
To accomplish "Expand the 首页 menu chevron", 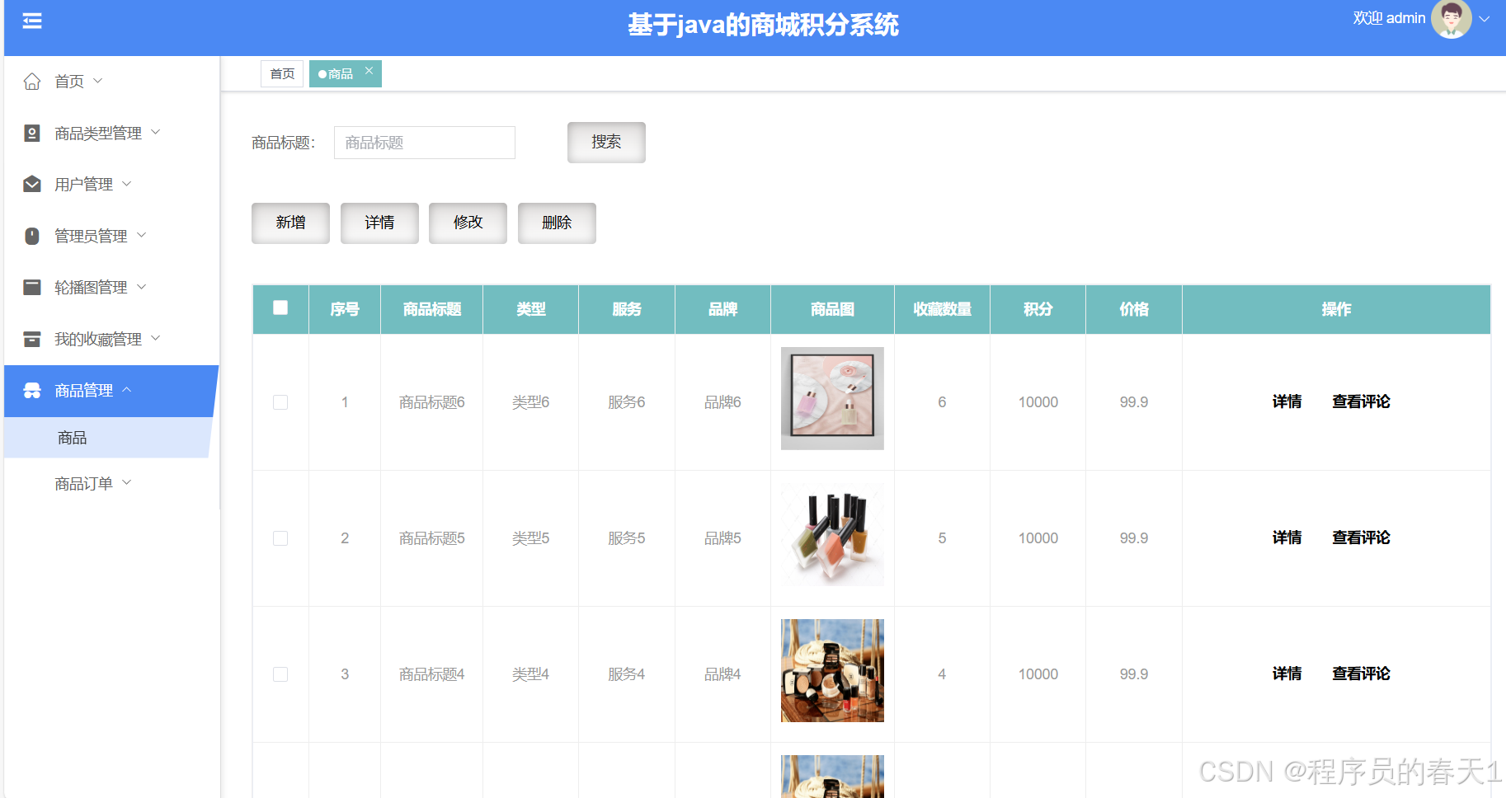I will tap(98, 81).
